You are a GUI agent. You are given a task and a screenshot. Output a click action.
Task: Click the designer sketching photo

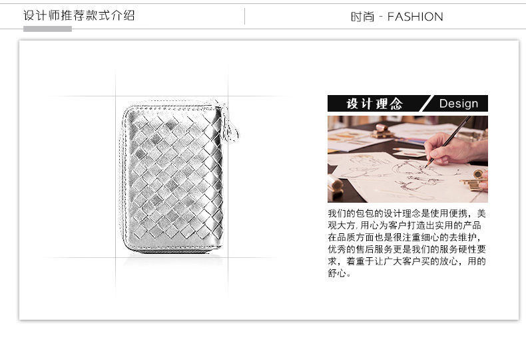coord(407,159)
